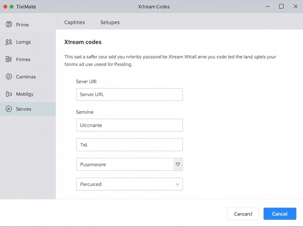Screen dimensions: 303x227
Task: Click the heart icon beside Pusemorare field
Action: coord(178,164)
